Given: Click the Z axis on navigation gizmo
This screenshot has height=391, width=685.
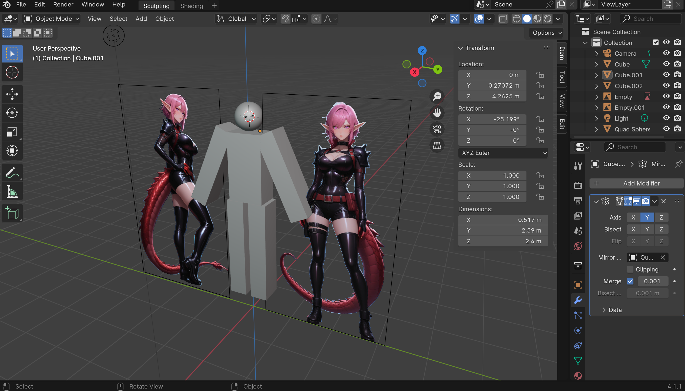Looking at the screenshot, I should [x=422, y=51].
